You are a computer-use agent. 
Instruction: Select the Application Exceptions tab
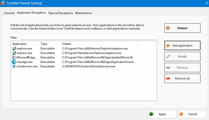pyautogui.click(x=31, y=13)
